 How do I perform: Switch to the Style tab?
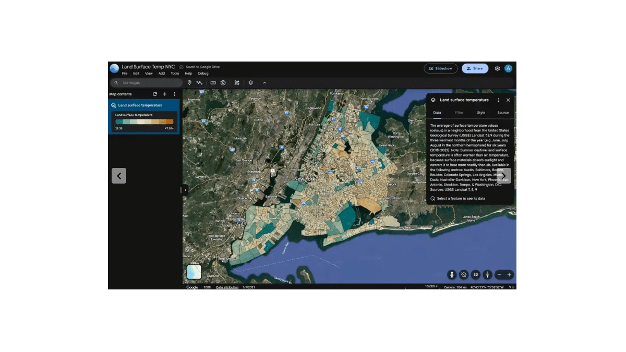[481, 113]
